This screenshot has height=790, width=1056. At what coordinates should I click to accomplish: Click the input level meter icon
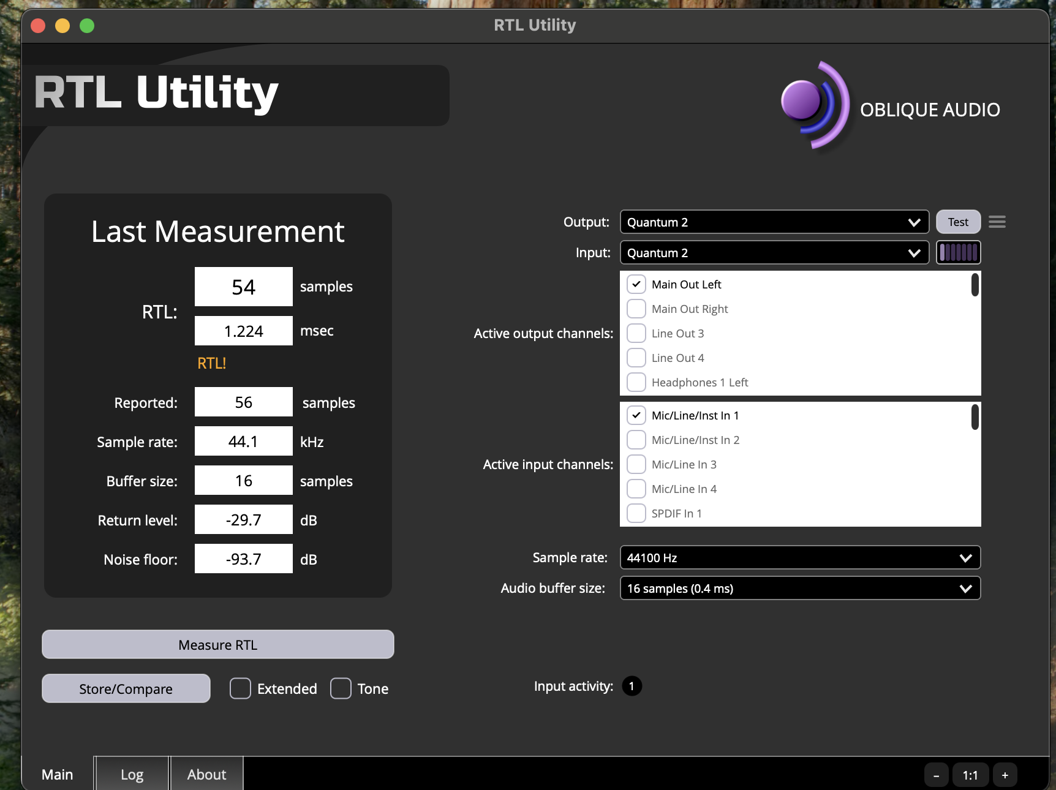coord(959,252)
